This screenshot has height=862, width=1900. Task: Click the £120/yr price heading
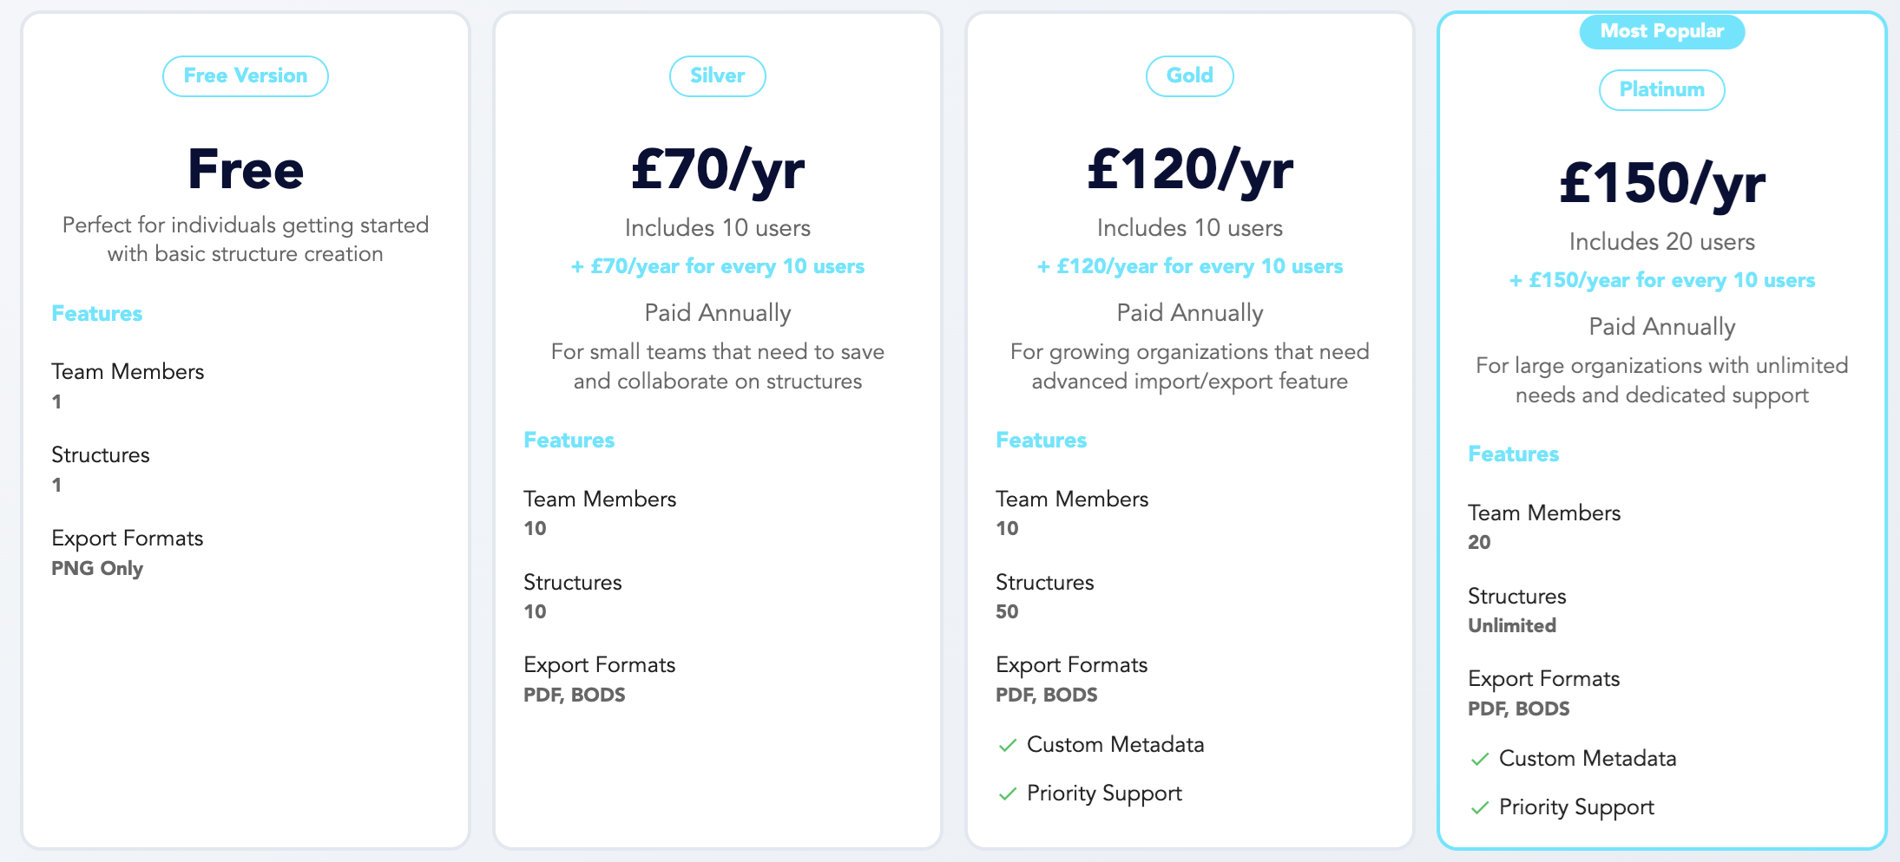(x=1189, y=169)
